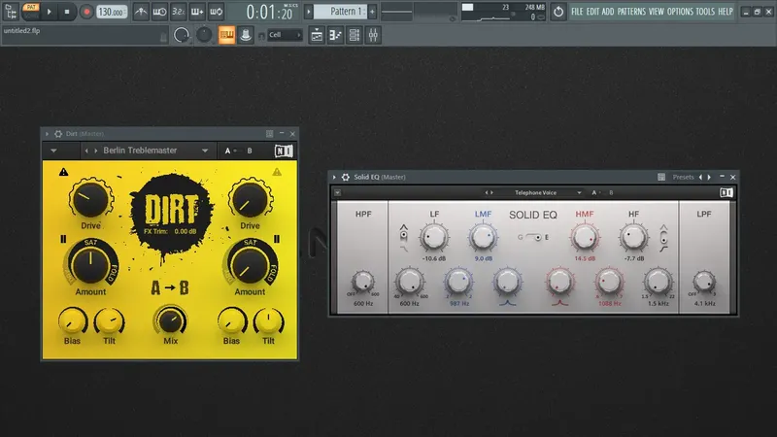Toggle the G/E mode switch in Solid EQ
Viewport: 777px width, 437px height.
coord(534,237)
